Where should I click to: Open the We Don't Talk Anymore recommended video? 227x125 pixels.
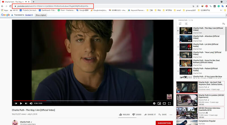(200, 87)
